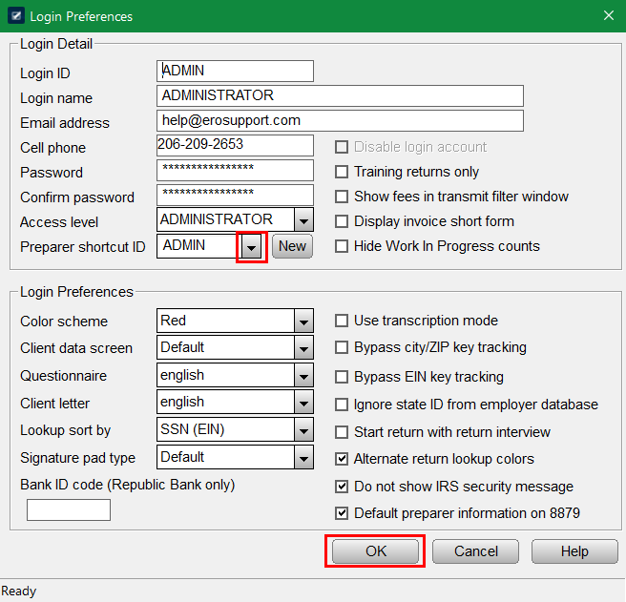Expand the Lookup sort by dropdown

303,430
